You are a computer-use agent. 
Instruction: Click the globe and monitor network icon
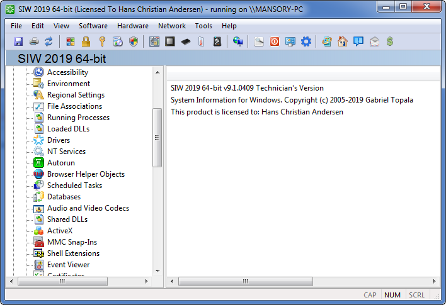[237, 42]
